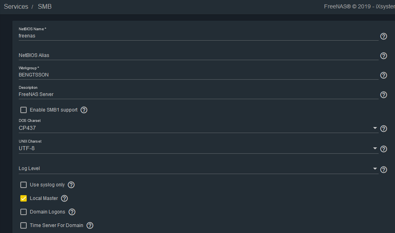Open Local Master help icon
Screen dimensions: 395x233
pyautogui.click(x=65, y=198)
